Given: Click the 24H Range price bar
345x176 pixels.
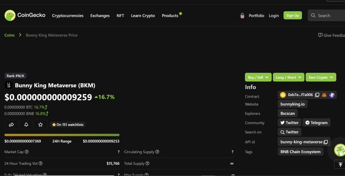Looking at the screenshot, I should point(62,135).
